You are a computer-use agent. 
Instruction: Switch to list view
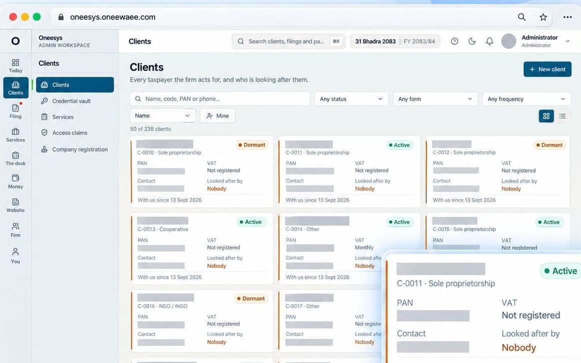click(x=562, y=116)
